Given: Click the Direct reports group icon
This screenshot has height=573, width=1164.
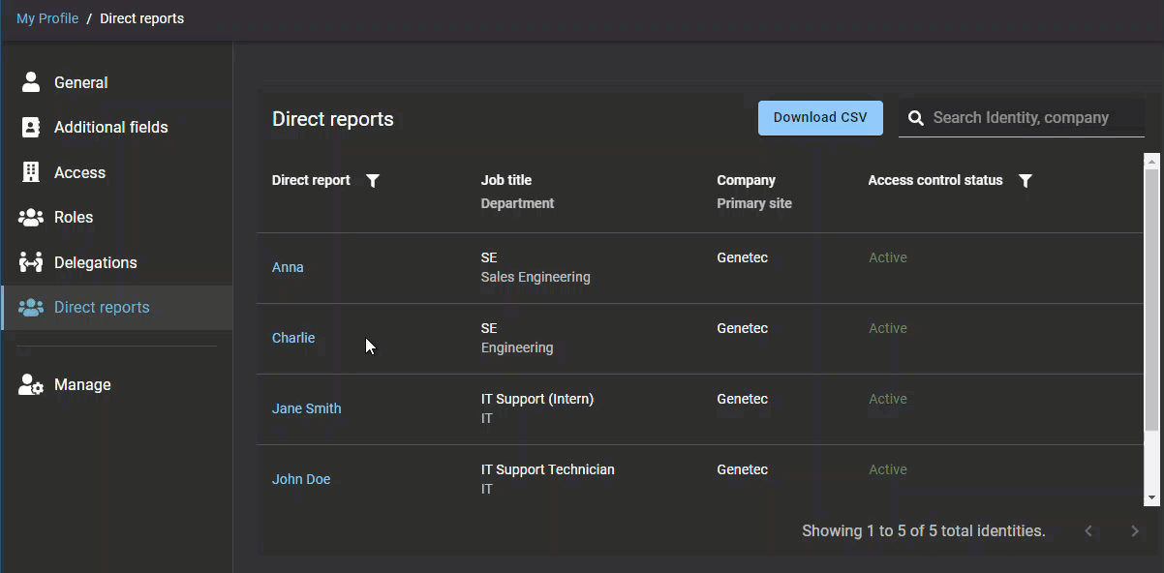Looking at the screenshot, I should 31,307.
